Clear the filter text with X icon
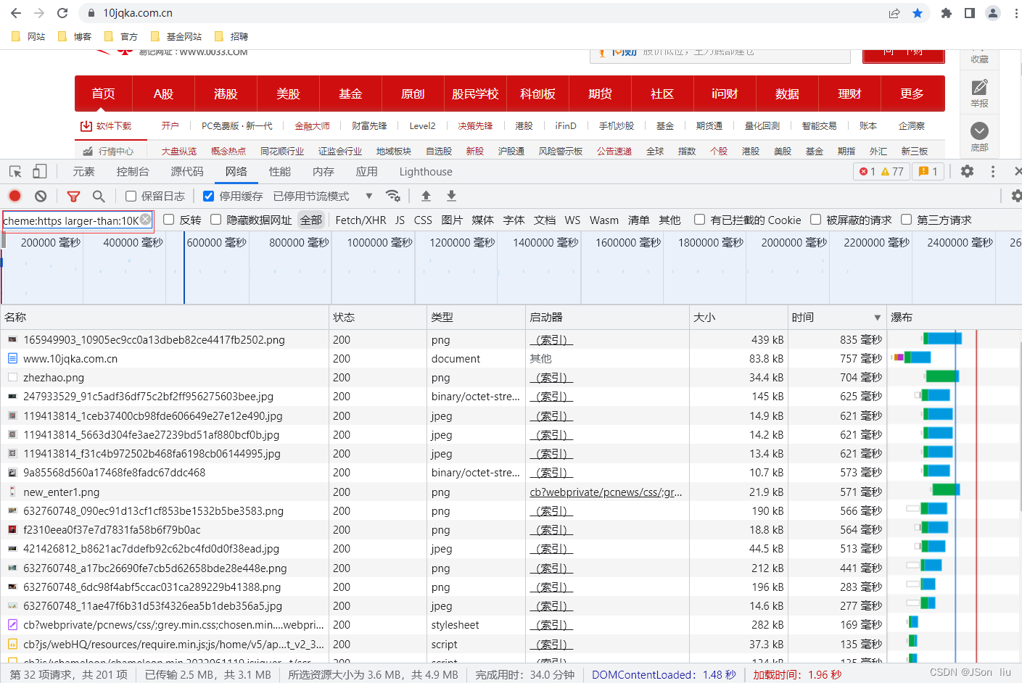This screenshot has height=683, width=1022. (146, 219)
